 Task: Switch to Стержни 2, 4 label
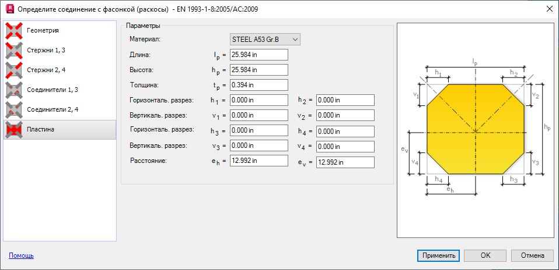[46, 70]
